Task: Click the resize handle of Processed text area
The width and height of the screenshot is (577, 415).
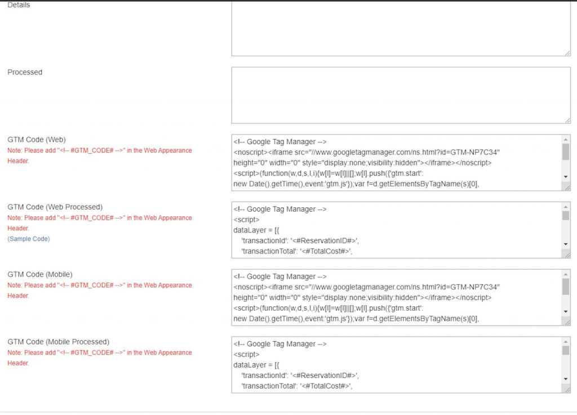Action: (567, 120)
